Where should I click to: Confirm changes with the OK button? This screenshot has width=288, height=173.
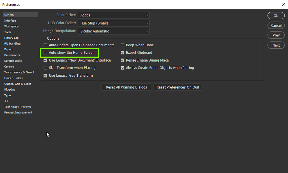pyautogui.click(x=276, y=16)
